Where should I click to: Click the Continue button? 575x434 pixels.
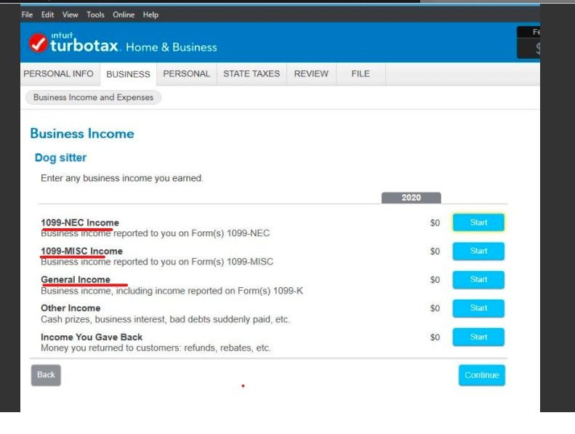pos(482,375)
